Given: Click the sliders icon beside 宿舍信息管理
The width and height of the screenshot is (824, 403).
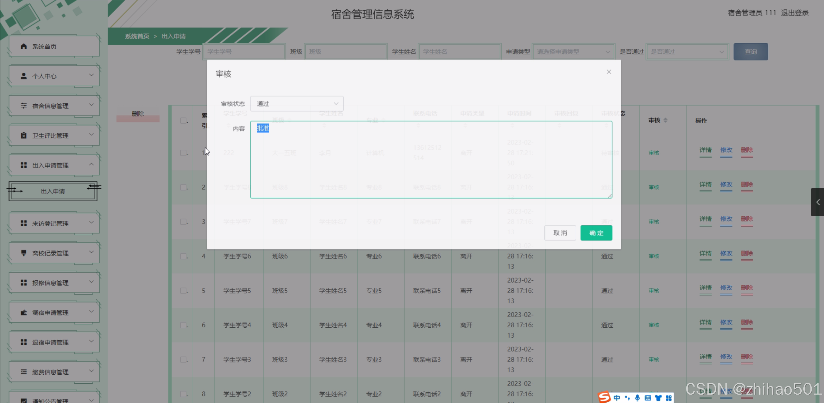Looking at the screenshot, I should (24, 106).
